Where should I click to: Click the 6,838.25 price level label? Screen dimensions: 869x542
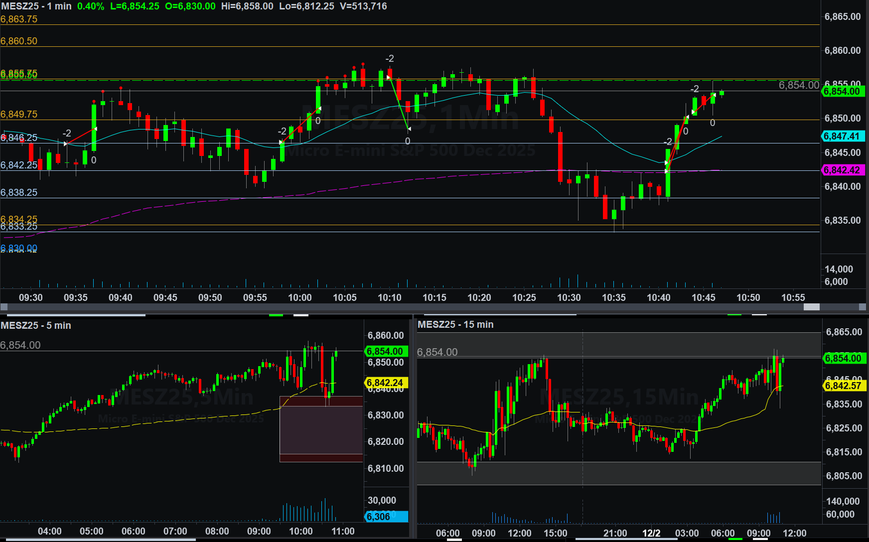[19, 192]
